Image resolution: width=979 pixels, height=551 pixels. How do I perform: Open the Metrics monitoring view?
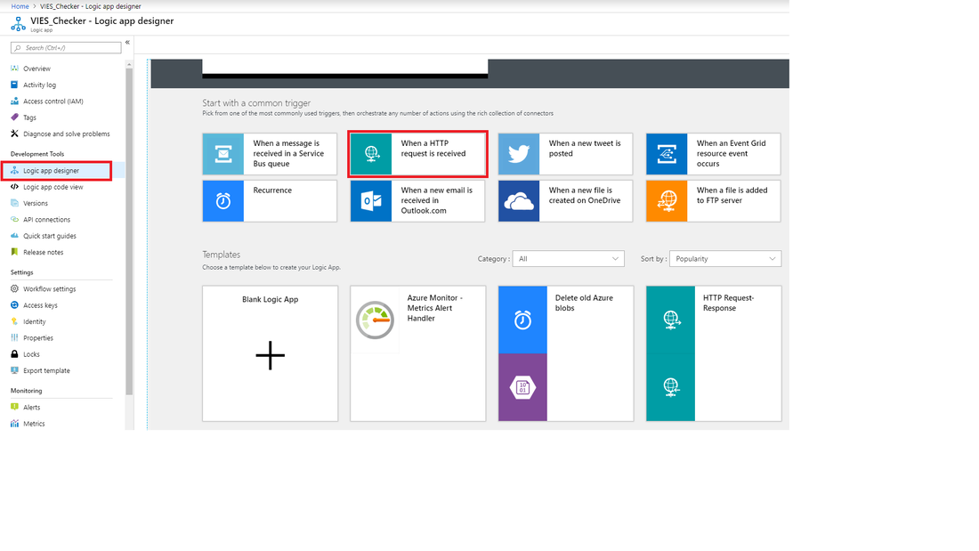coord(34,424)
